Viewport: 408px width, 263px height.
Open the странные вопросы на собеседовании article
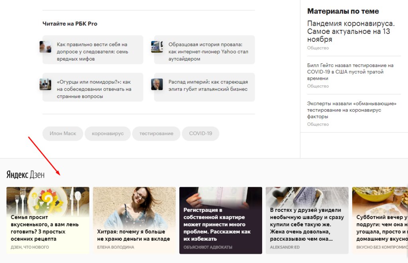coord(94,89)
